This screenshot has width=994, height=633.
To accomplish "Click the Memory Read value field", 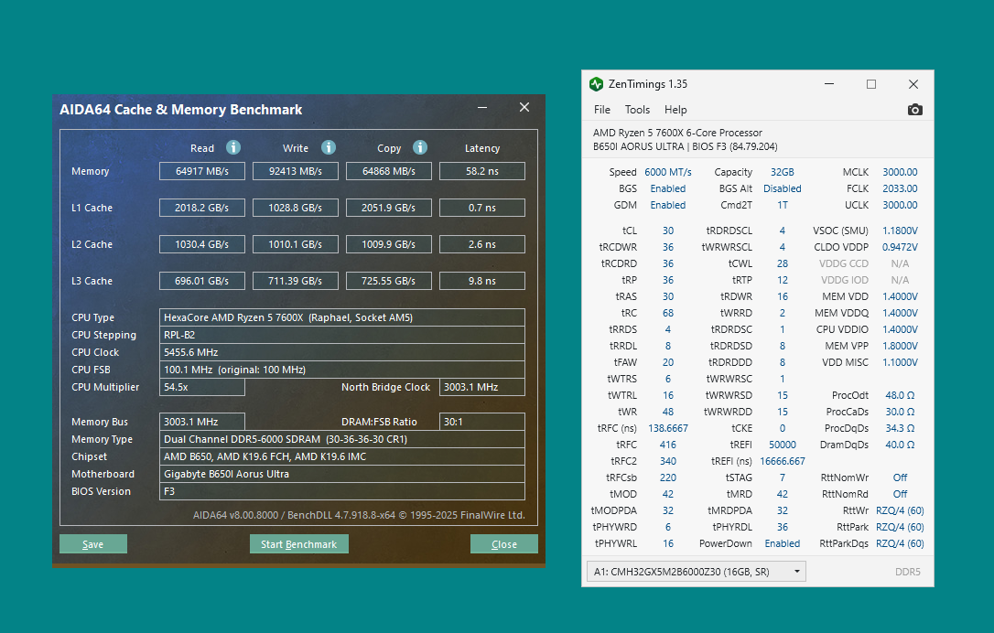I will point(202,171).
